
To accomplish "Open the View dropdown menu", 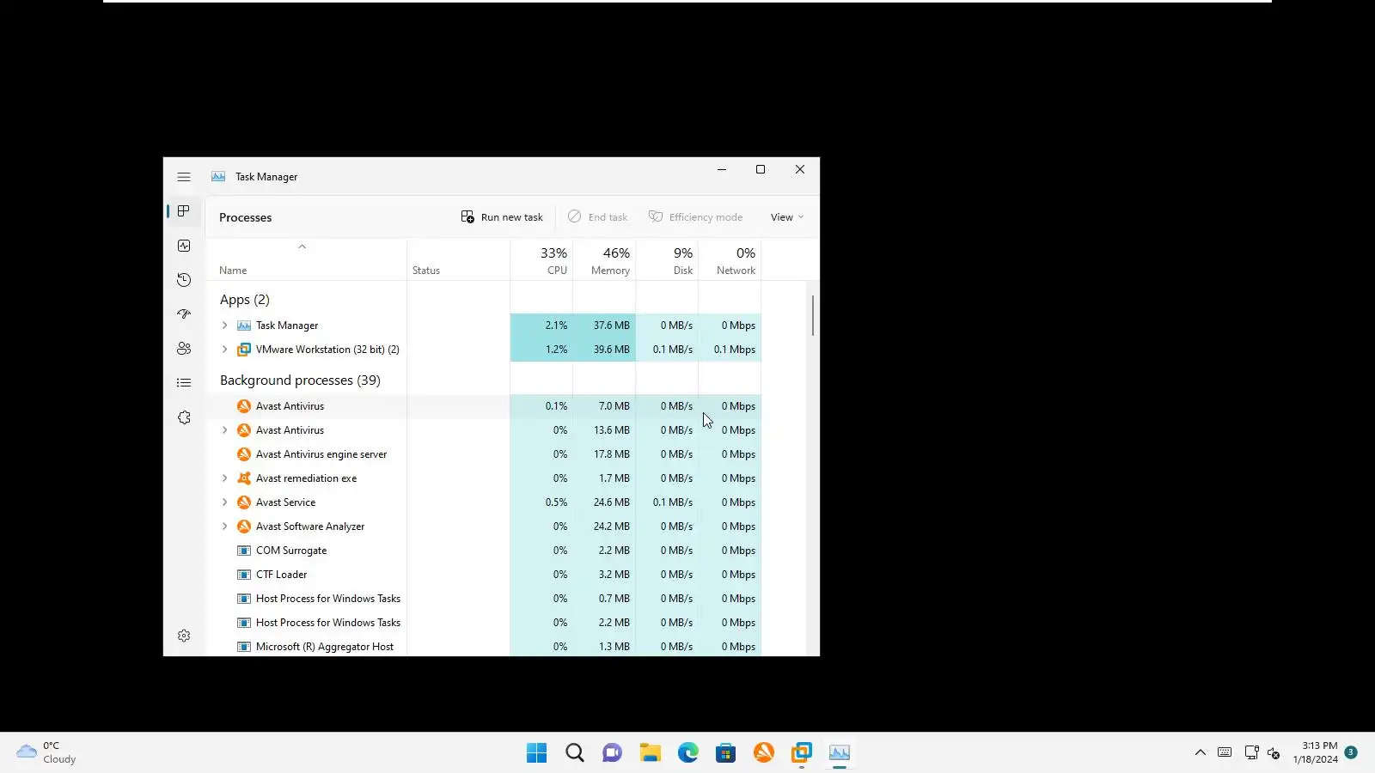I will [787, 217].
